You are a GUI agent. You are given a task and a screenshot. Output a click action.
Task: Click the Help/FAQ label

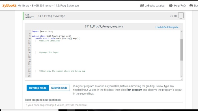pyautogui.click(x=180, y=6)
